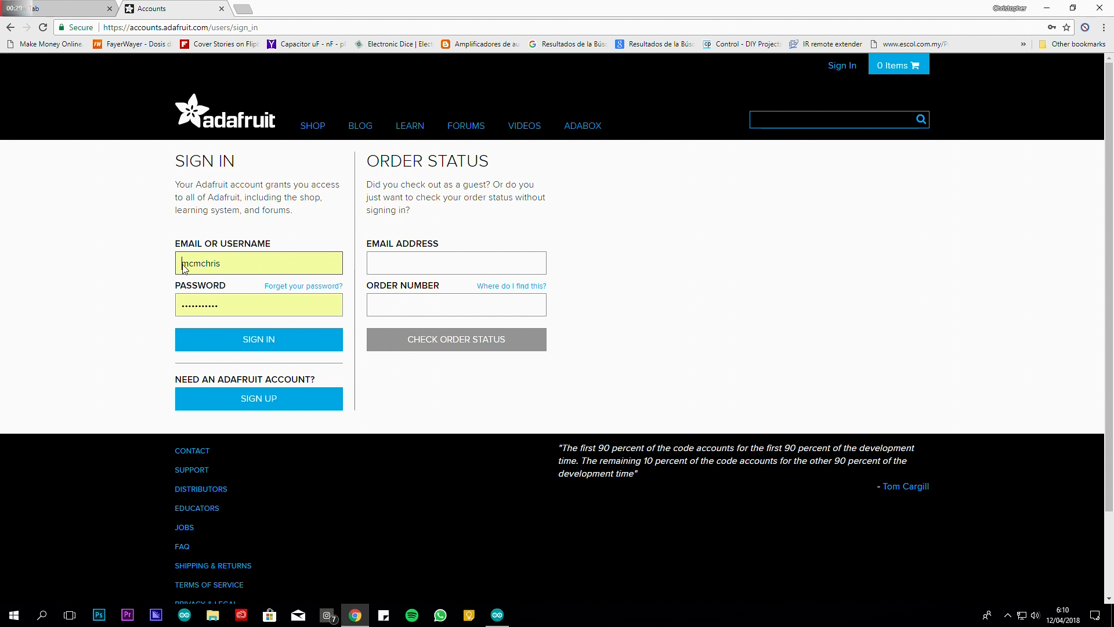Open a new browser tab
Screen dimensions: 1114x627
pos(243,9)
